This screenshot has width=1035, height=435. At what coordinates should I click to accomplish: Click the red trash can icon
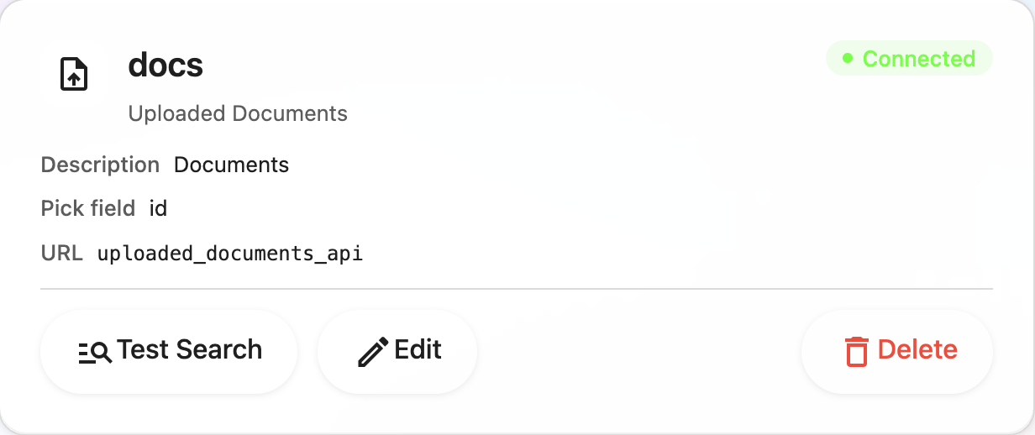pyautogui.click(x=856, y=351)
